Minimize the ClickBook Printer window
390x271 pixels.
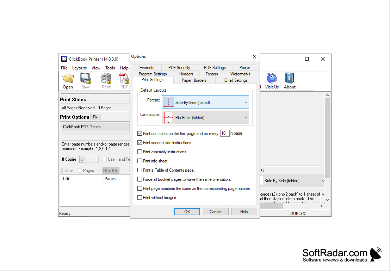point(291,59)
